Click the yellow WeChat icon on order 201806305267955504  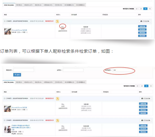57,120
